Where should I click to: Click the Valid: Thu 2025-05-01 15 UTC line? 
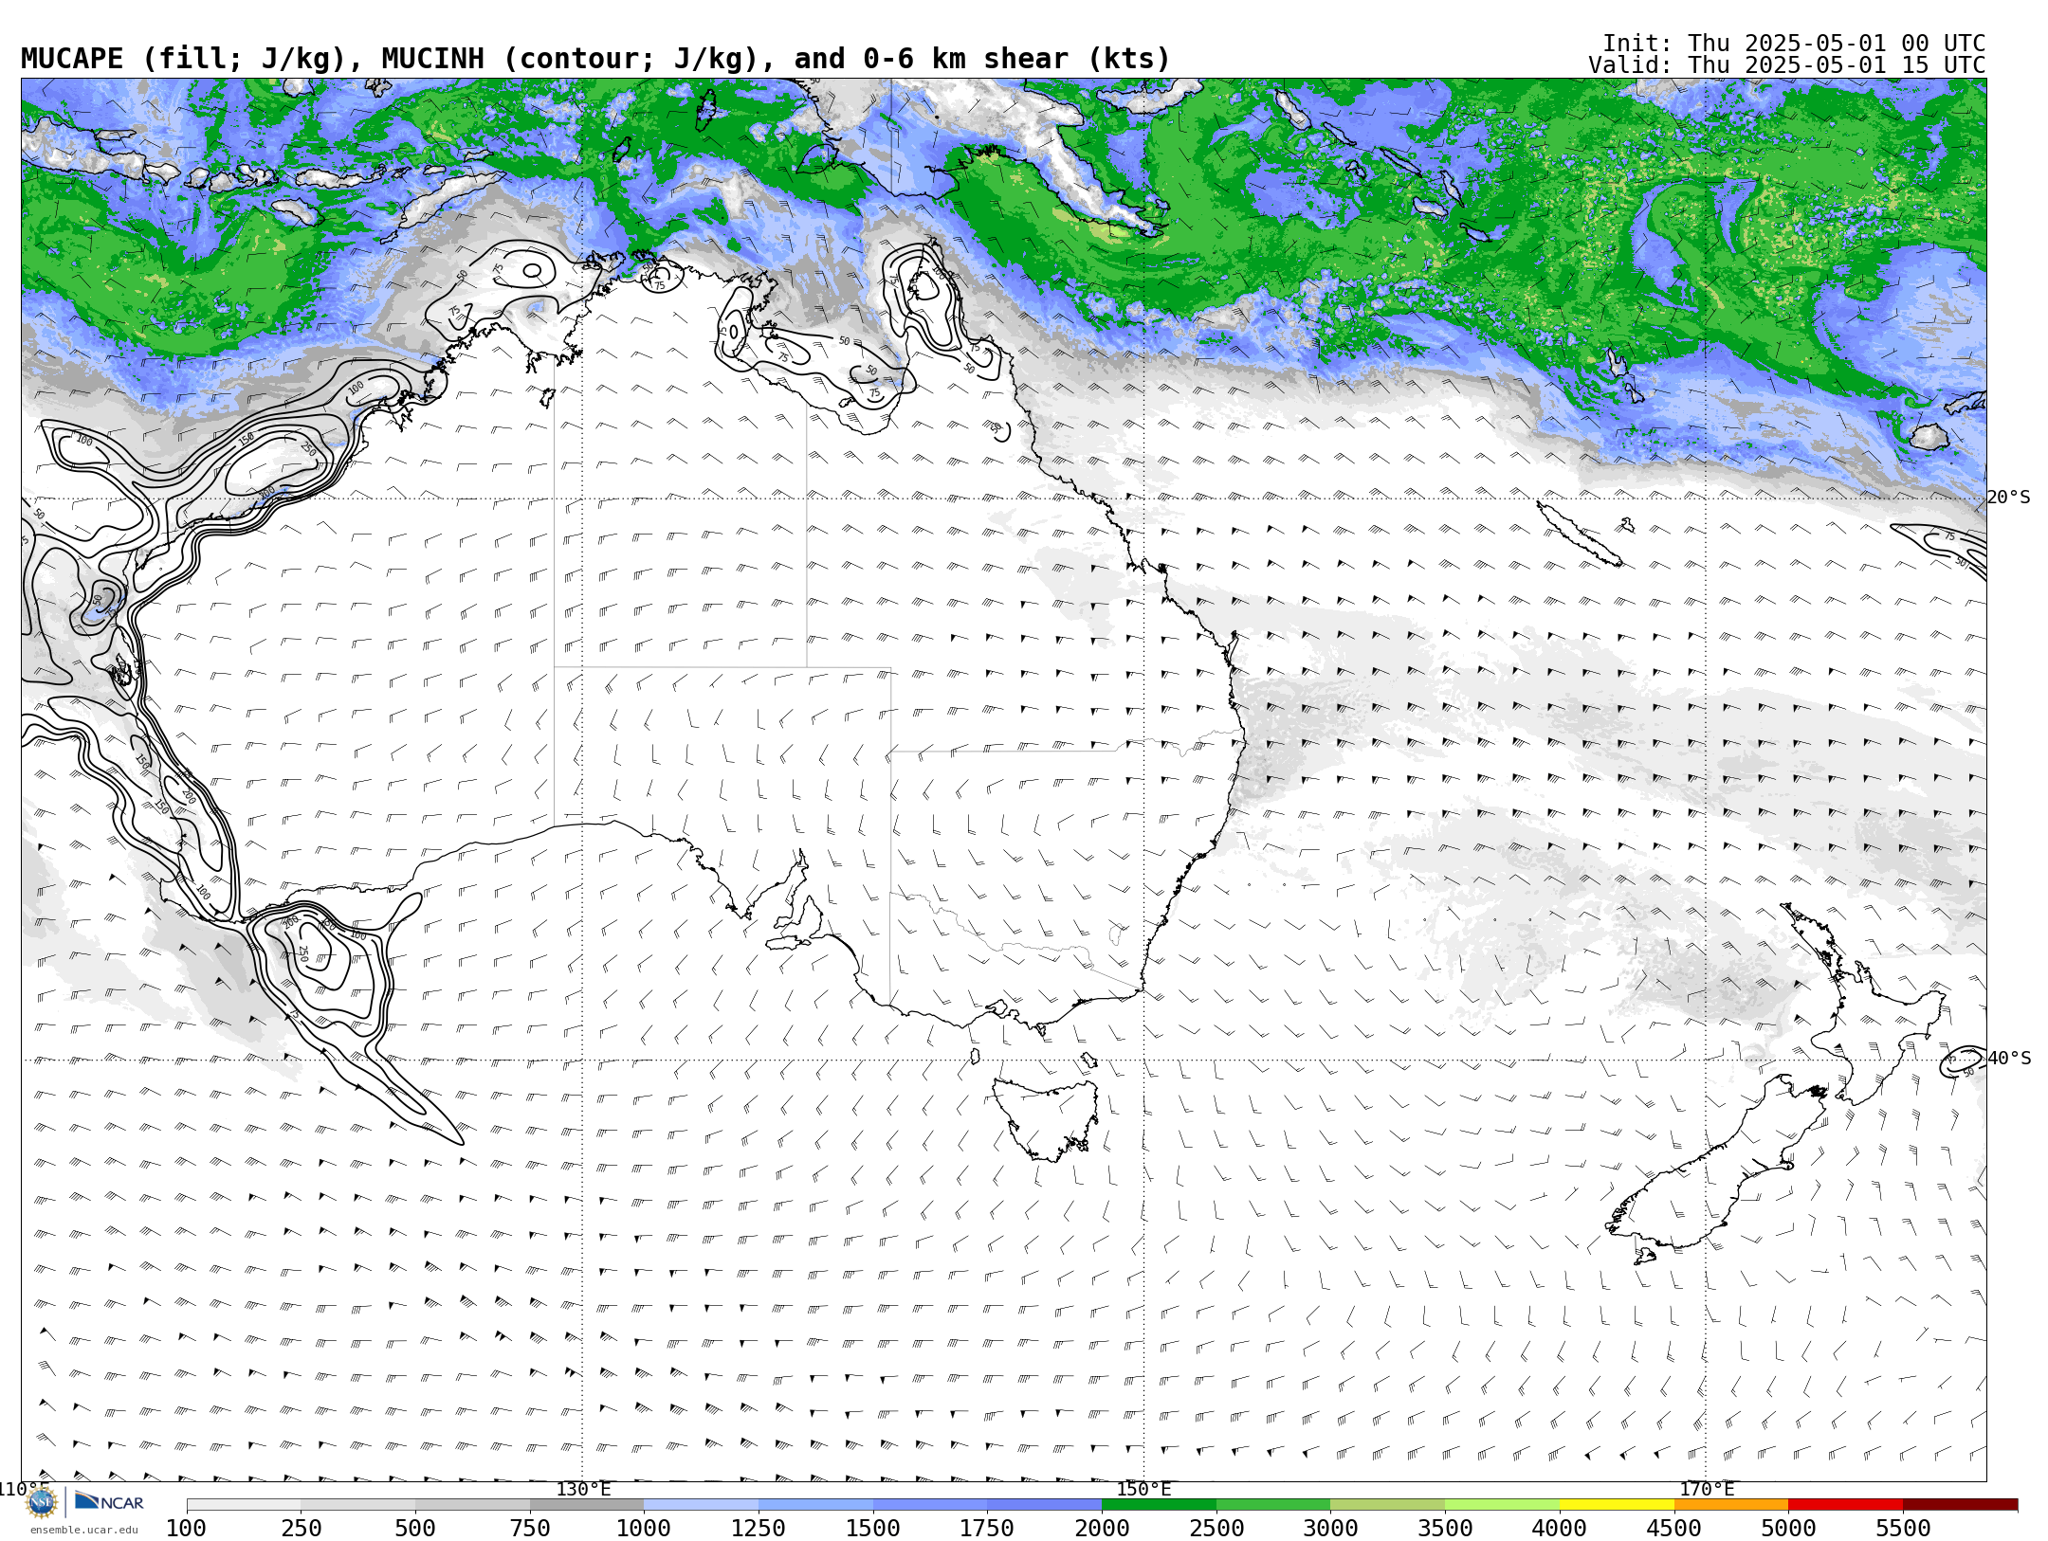tap(1787, 65)
